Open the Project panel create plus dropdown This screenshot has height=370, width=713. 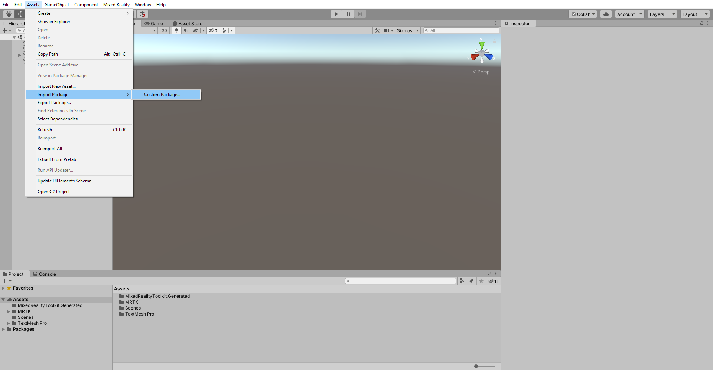(x=7, y=281)
